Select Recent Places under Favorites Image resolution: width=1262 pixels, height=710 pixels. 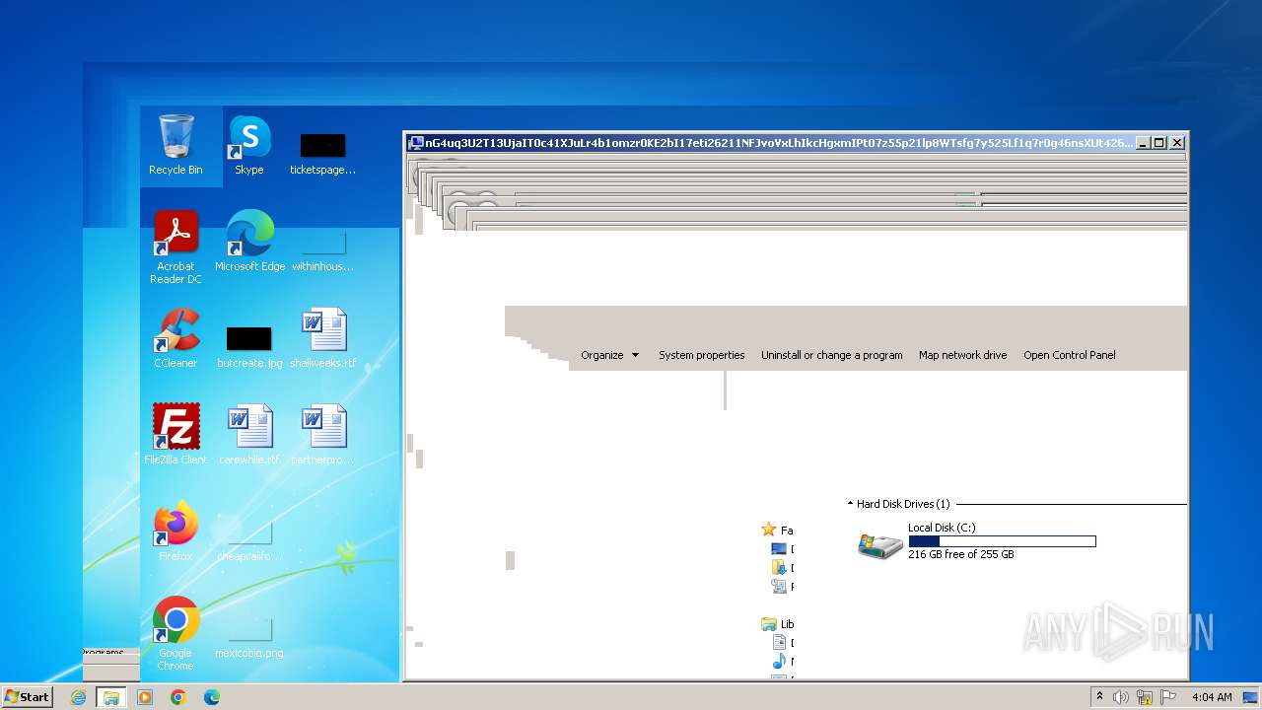[780, 587]
